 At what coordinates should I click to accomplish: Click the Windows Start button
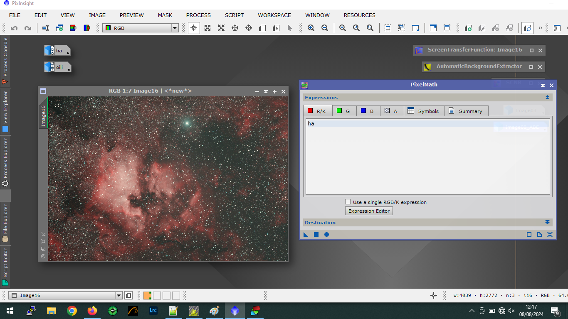[10, 311]
